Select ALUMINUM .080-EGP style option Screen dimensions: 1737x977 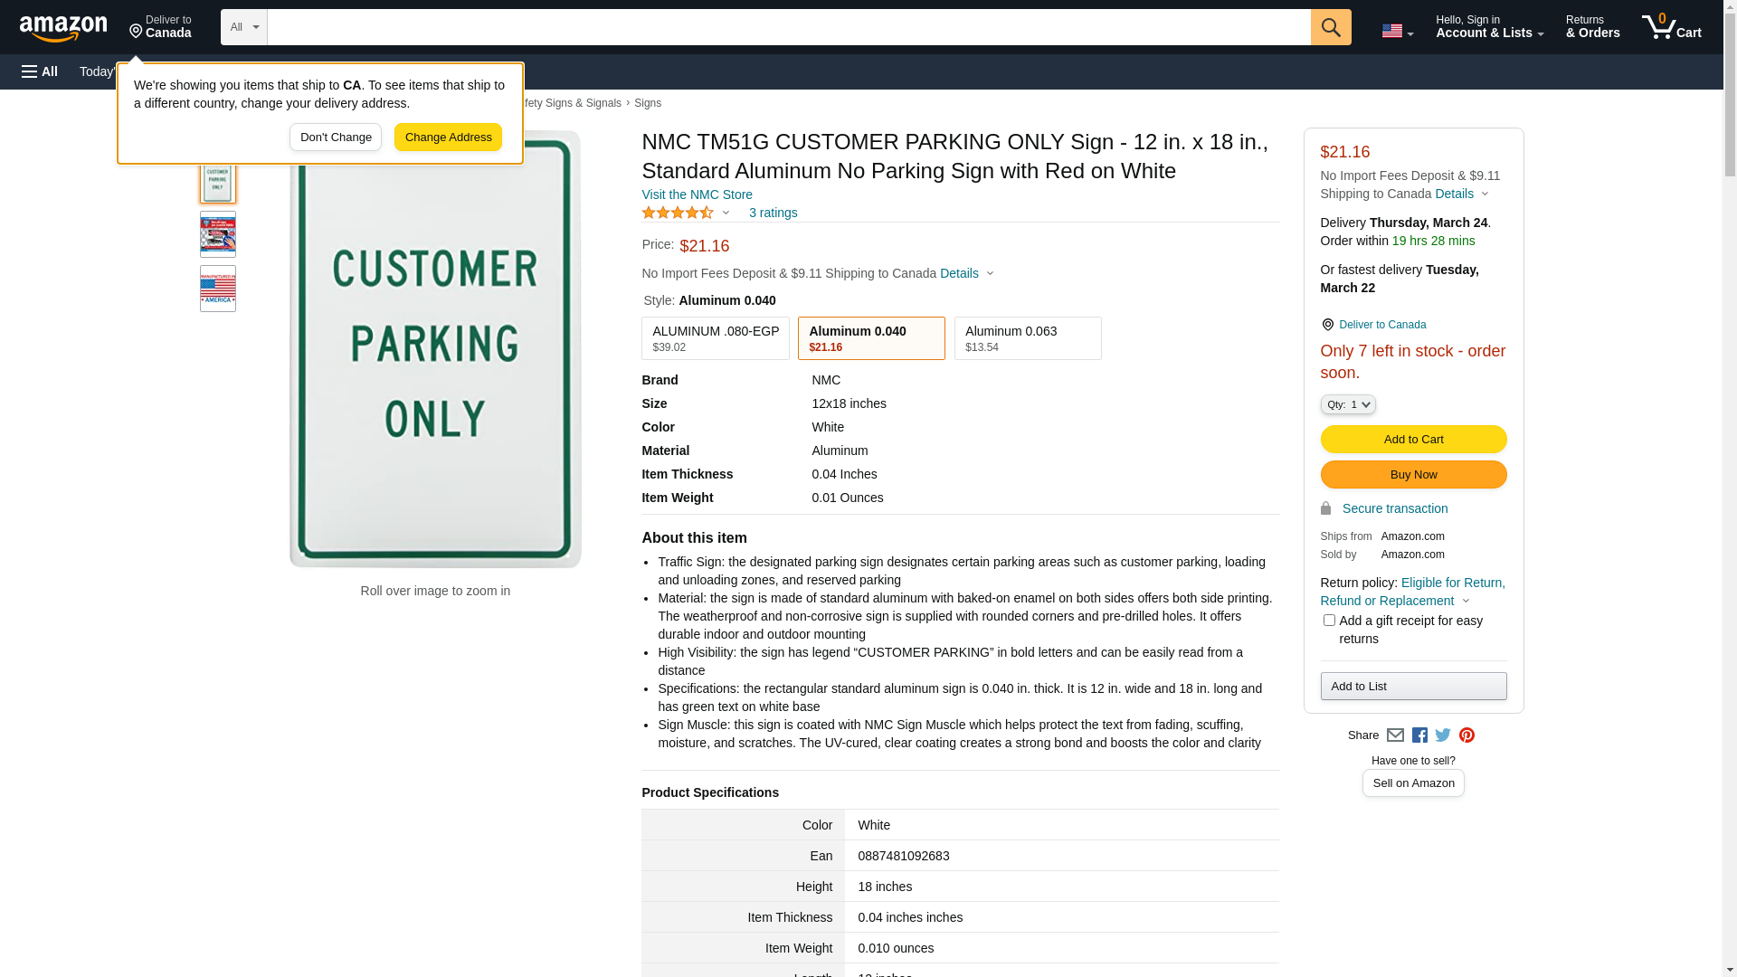tap(715, 338)
